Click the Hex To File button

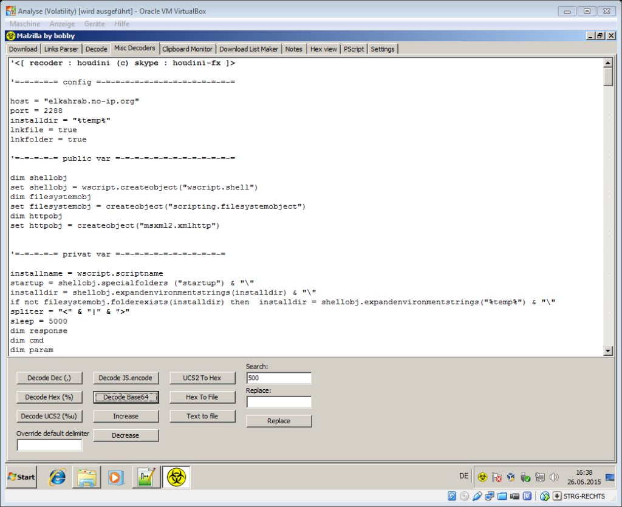click(202, 397)
